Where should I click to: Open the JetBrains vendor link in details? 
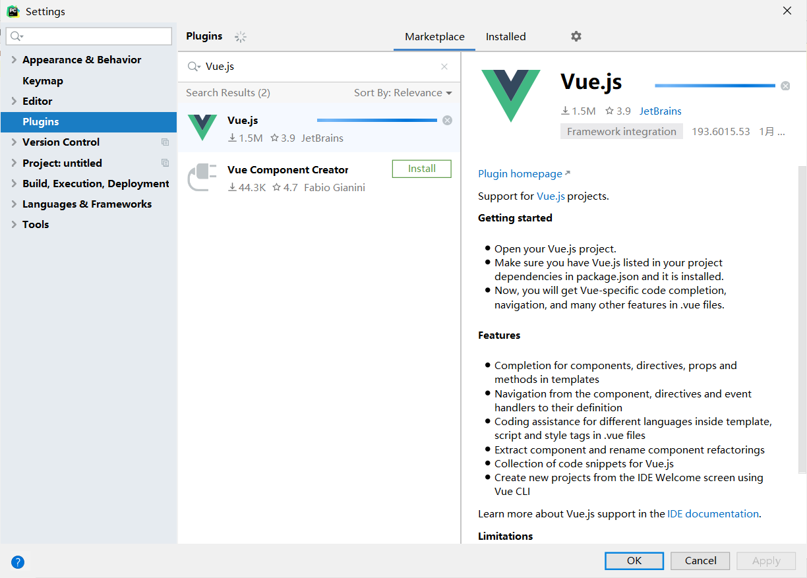pyautogui.click(x=661, y=111)
